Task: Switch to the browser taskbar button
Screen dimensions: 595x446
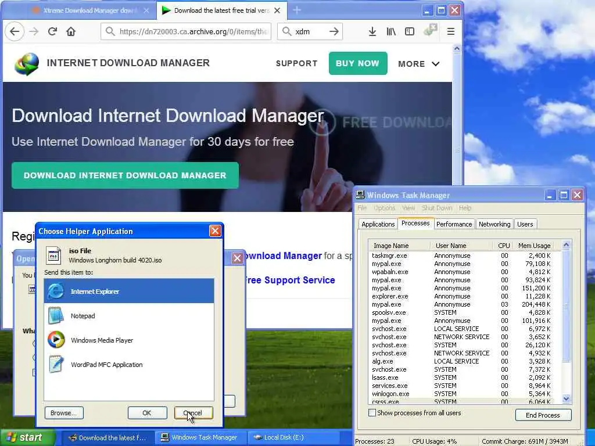Action: tap(107, 437)
